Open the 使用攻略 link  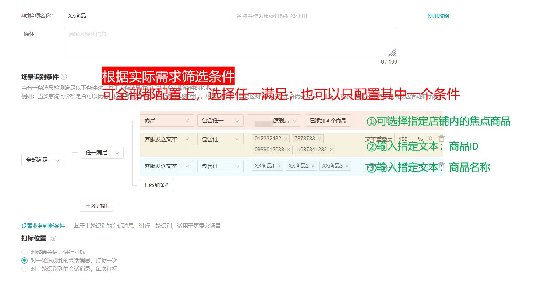pos(438,16)
